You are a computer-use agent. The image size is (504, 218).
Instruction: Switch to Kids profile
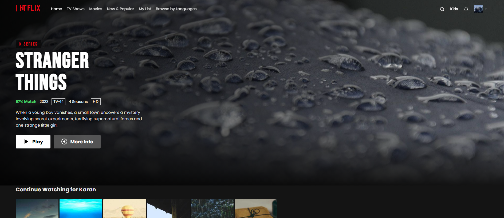click(454, 9)
